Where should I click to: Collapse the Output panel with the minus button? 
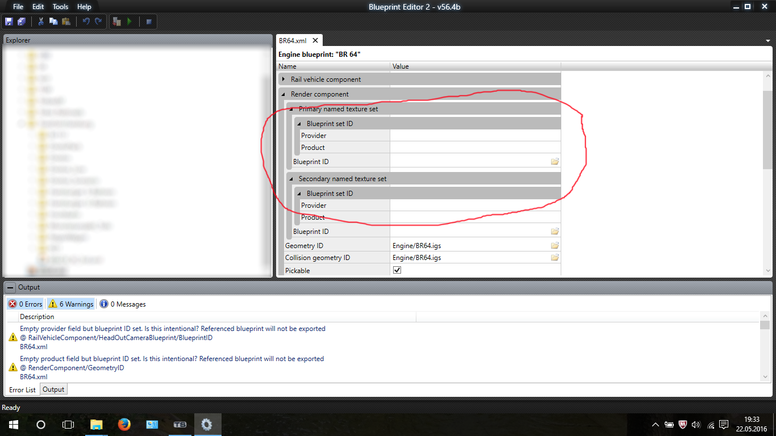coord(10,287)
